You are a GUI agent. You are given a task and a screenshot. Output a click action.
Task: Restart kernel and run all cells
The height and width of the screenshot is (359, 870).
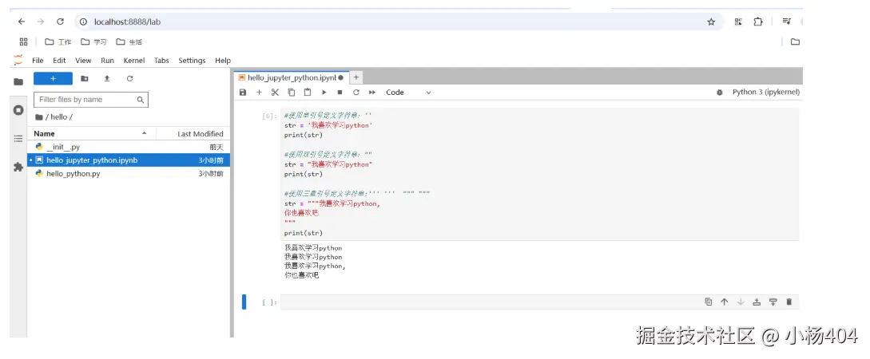click(372, 93)
